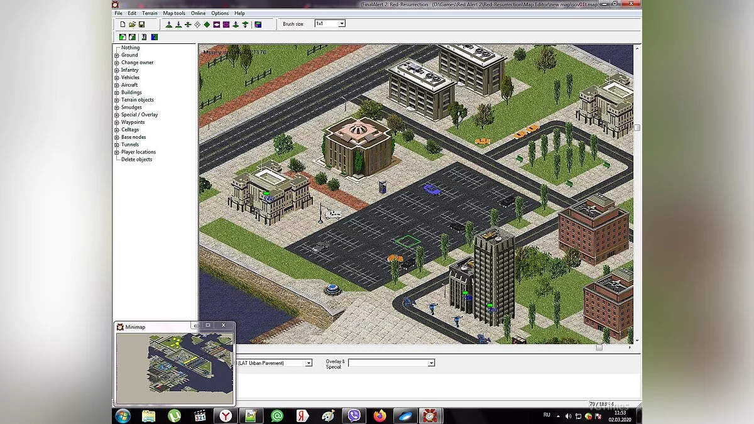Click the Open map folder icon
The image size is (754, 424).
(x=132, y=24)
